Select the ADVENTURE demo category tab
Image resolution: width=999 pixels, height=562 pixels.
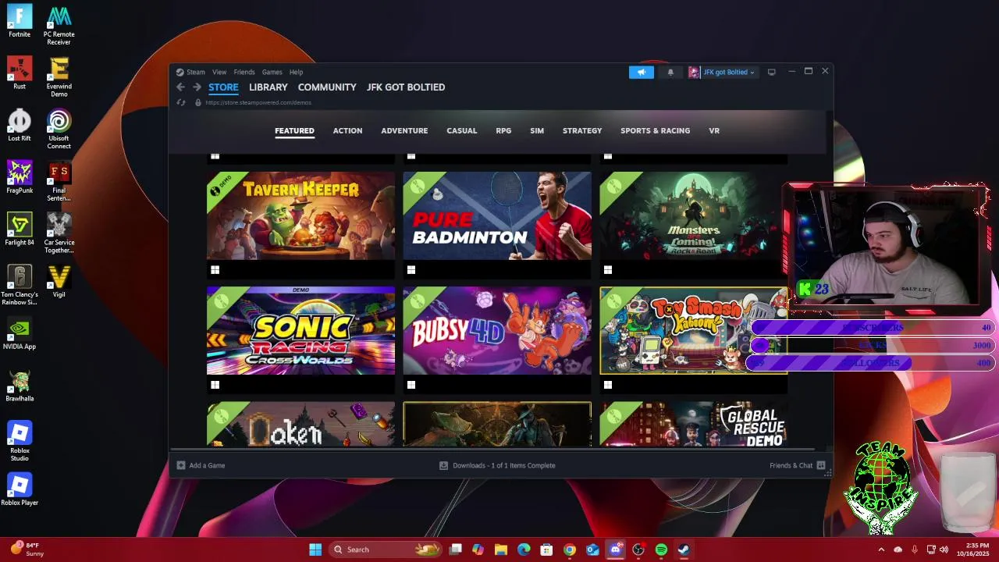pyautogui.click(x=404, y=131)
